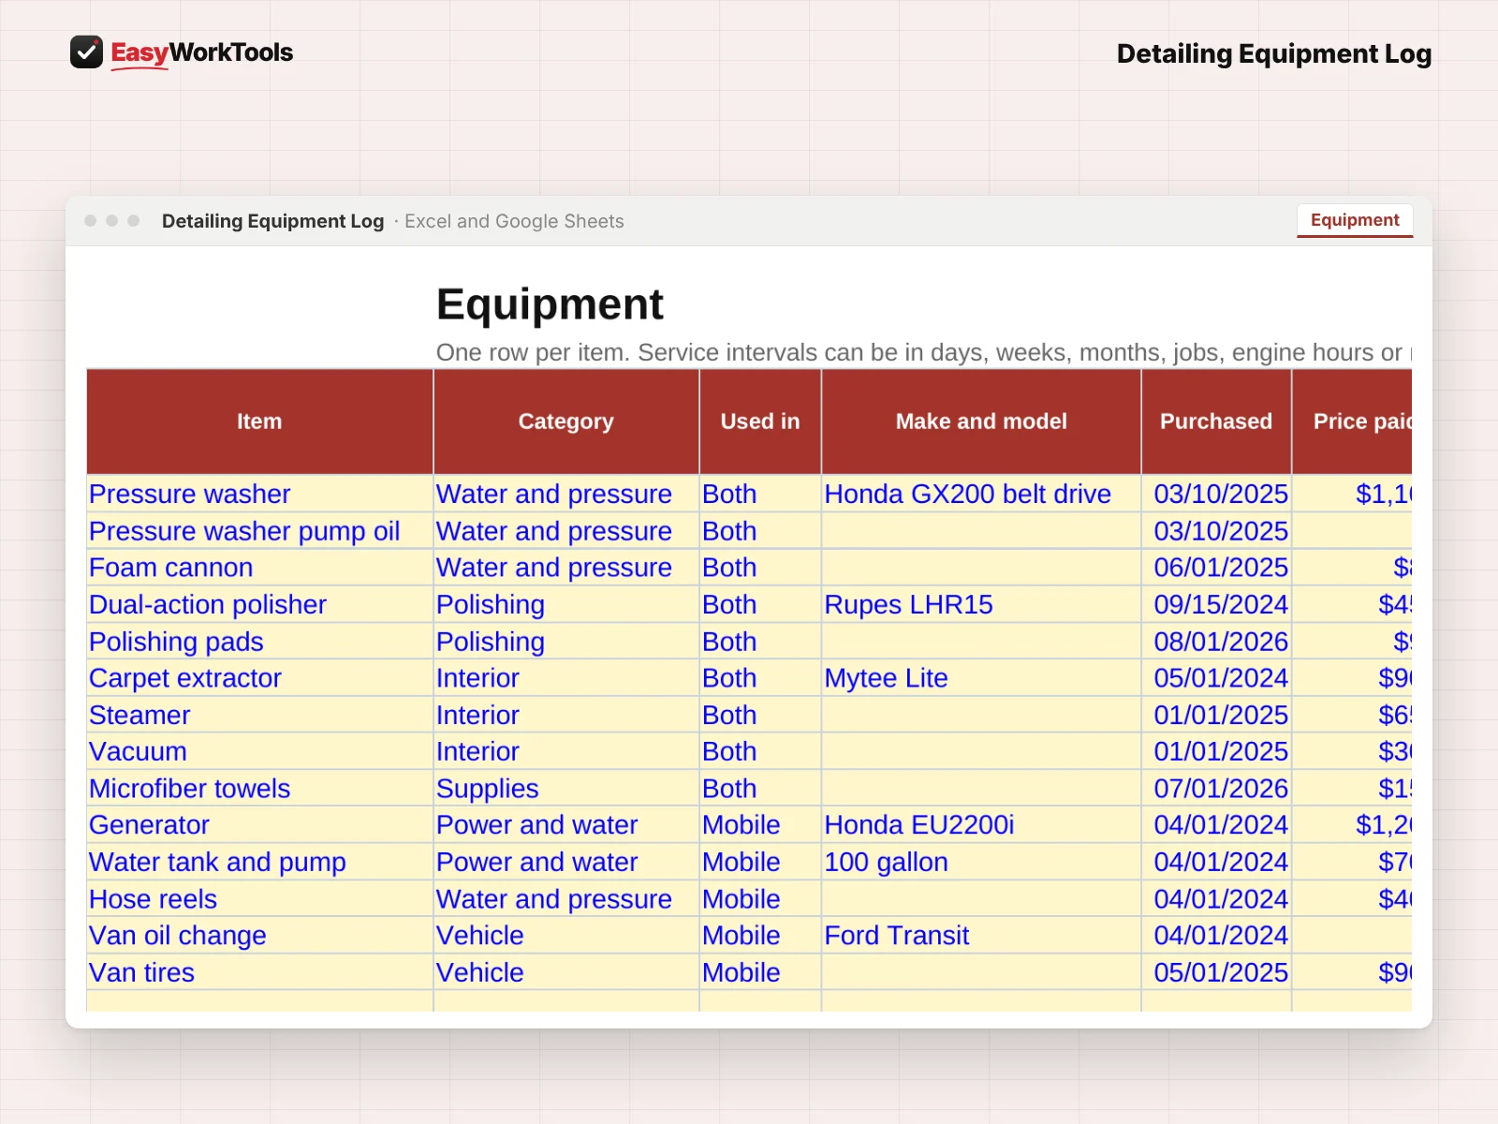This screenshot has width=1498, height=1124.
Task: Click the Steamer item cell
Action: point(259,715)
